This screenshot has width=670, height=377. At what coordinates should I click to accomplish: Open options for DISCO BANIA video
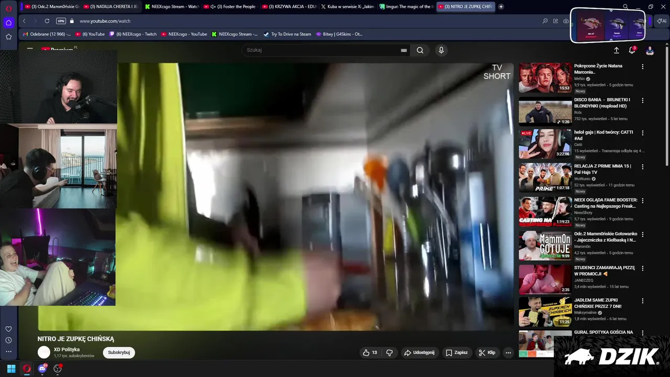(643, 100)
